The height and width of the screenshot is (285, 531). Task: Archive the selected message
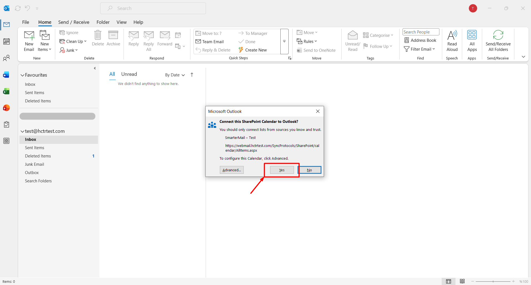[x=113, y=38]
